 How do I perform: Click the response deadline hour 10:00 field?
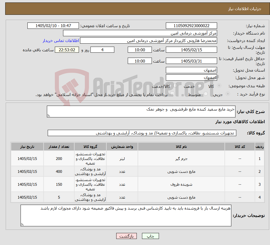140,50
